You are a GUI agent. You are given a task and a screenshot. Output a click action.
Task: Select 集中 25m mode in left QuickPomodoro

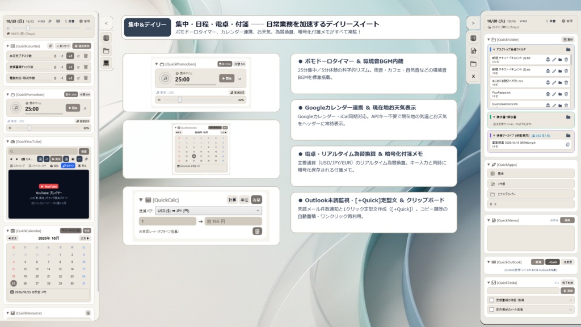[71, 95]
